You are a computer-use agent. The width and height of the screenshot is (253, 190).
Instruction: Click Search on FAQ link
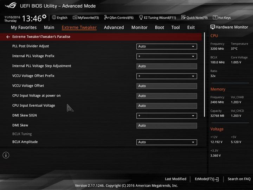pos(239,179)
